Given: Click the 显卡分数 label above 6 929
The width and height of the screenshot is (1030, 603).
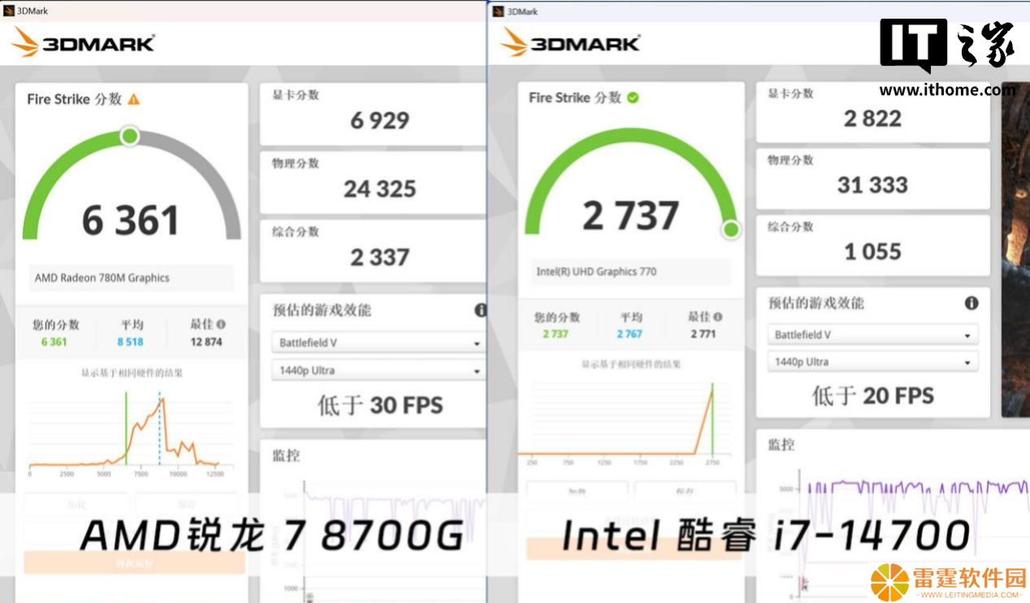Looking at the screenshot, I should (x=296, y=95).
